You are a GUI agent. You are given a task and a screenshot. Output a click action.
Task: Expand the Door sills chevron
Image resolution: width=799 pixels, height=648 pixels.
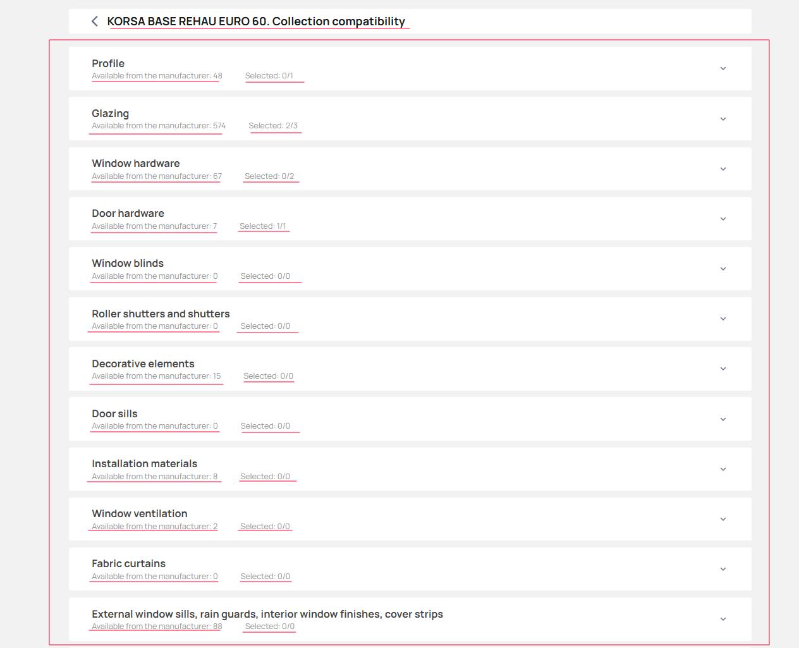coord(723,419)
